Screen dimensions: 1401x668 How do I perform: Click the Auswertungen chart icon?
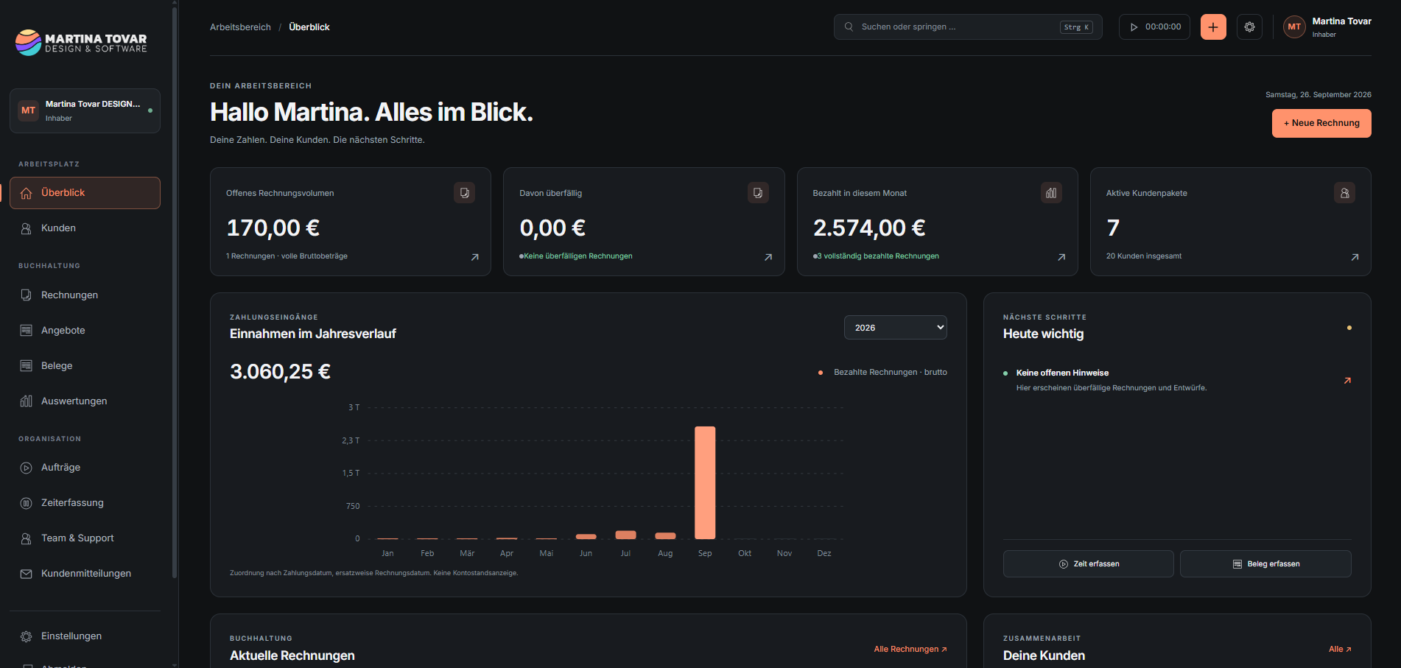tap(26, 401)
